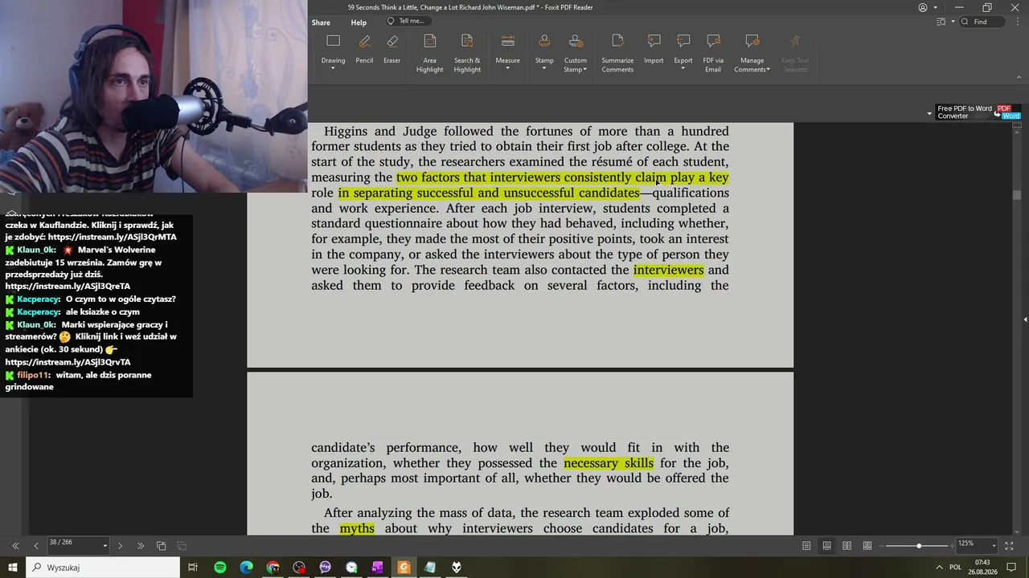This screenshot has width=1029, height=578.
Task: Click the zoom in plus button
Action: tap(951, 546)
